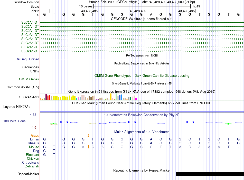
Task: Click the A base in the chr1 sequence row
Action: click(x=151, y=14)
